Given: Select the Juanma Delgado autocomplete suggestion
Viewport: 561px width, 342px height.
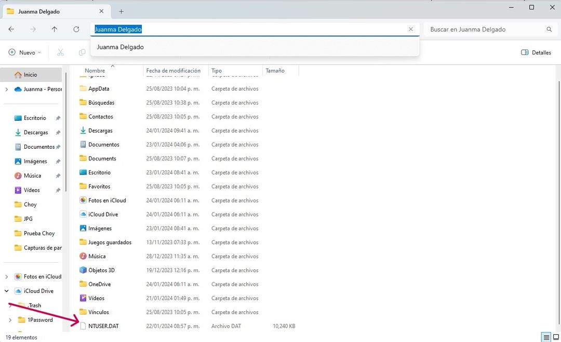Looking at the screenshot, I should (121, 47).
